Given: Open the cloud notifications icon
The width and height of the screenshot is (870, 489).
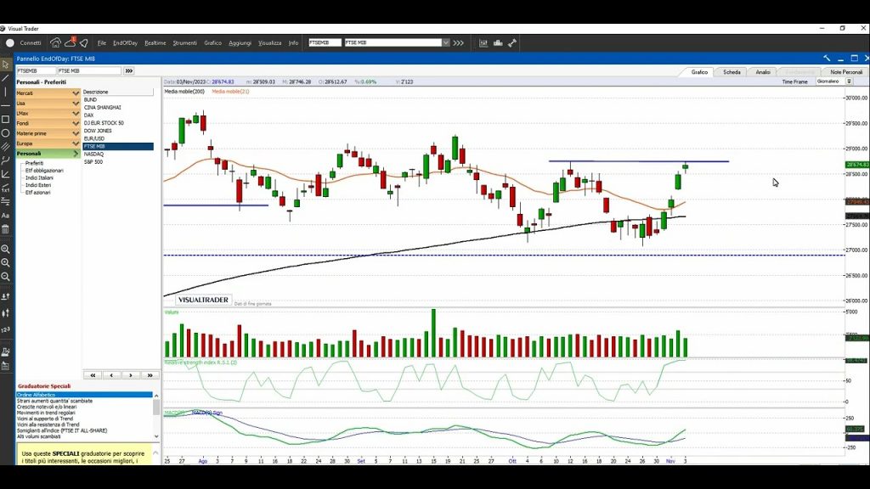Looking at the screenshot, I should pyautogui.click(x=70, y=42).
